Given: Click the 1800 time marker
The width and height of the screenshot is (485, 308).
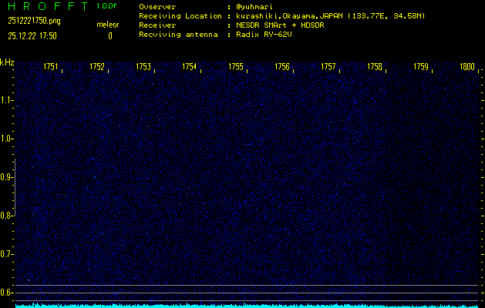Looking at the screenshot, I should click(466, 67).
